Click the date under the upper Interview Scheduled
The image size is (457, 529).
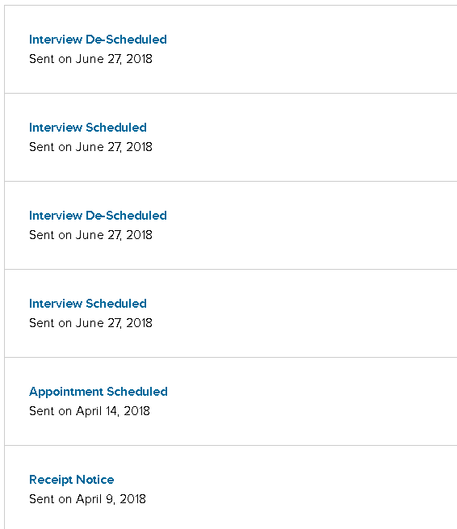click(90, 147)
